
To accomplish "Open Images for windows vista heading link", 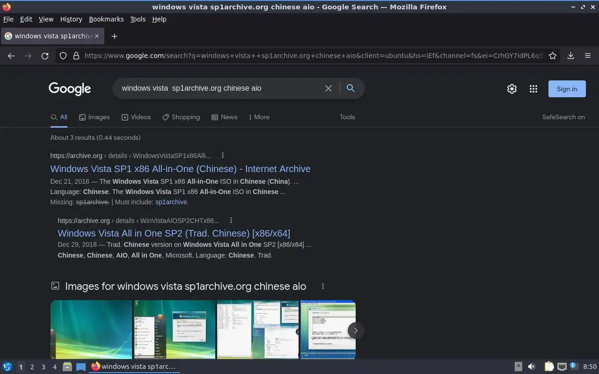I will (x=185, y=286).
